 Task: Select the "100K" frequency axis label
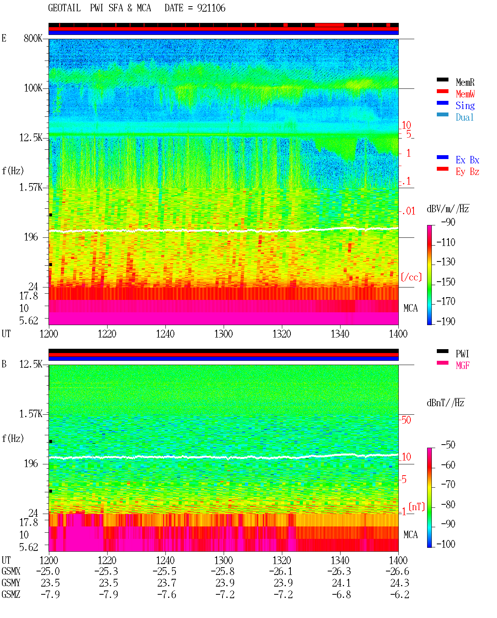(33, 88)
